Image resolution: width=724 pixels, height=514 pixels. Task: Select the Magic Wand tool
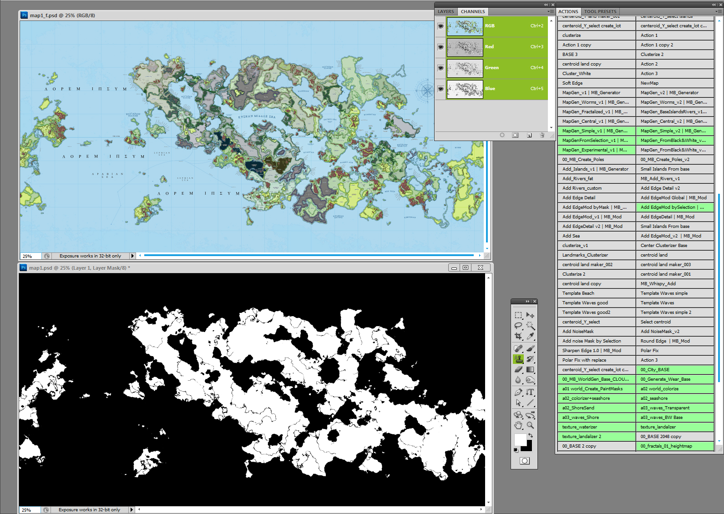(530, 326)
